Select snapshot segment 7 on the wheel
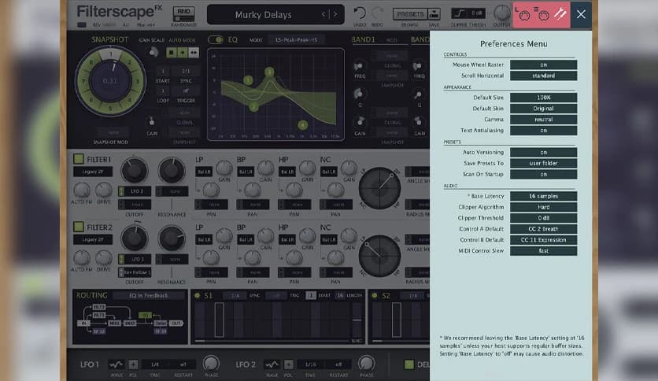658x381 pixels. (x=83, y=81)
